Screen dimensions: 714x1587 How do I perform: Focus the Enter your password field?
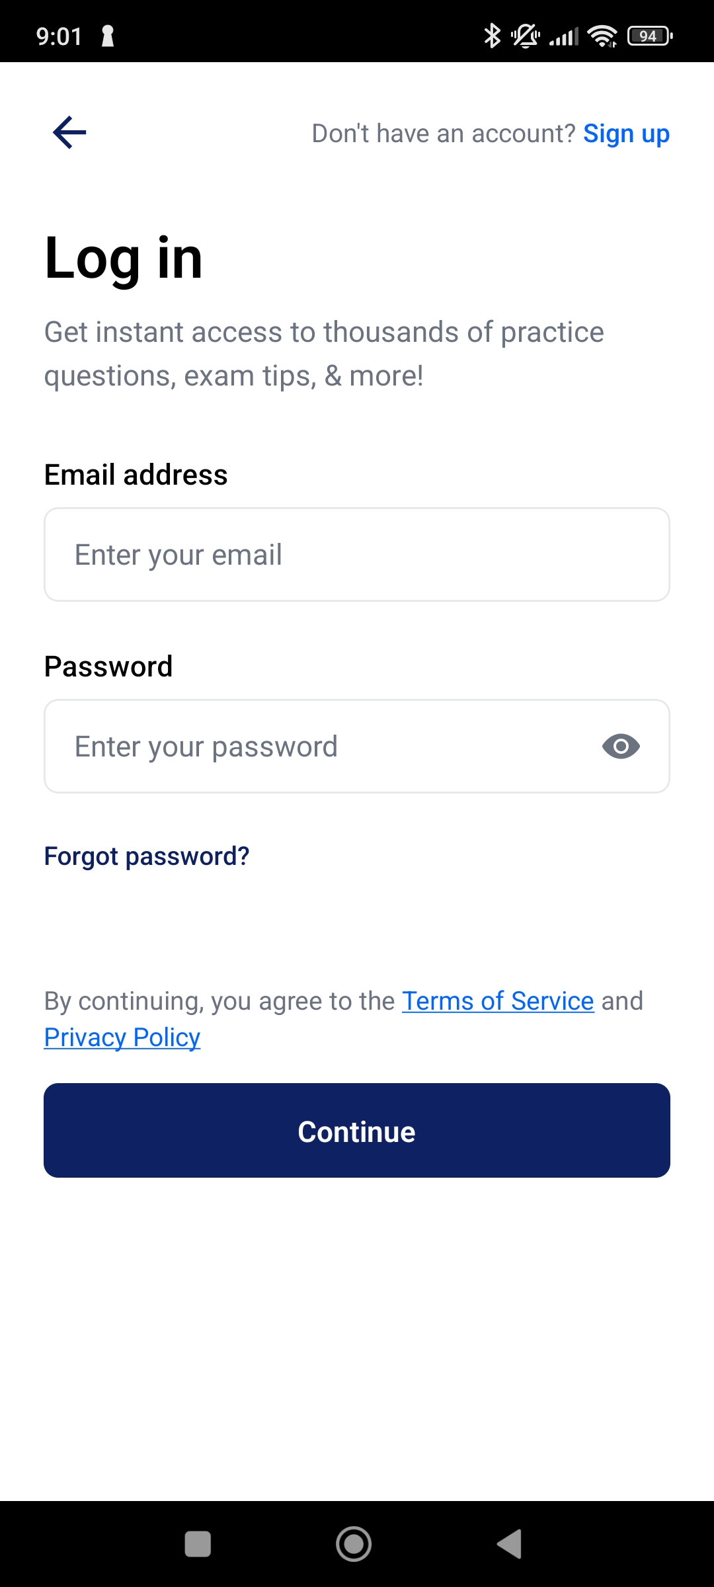[x=357, y=746]
